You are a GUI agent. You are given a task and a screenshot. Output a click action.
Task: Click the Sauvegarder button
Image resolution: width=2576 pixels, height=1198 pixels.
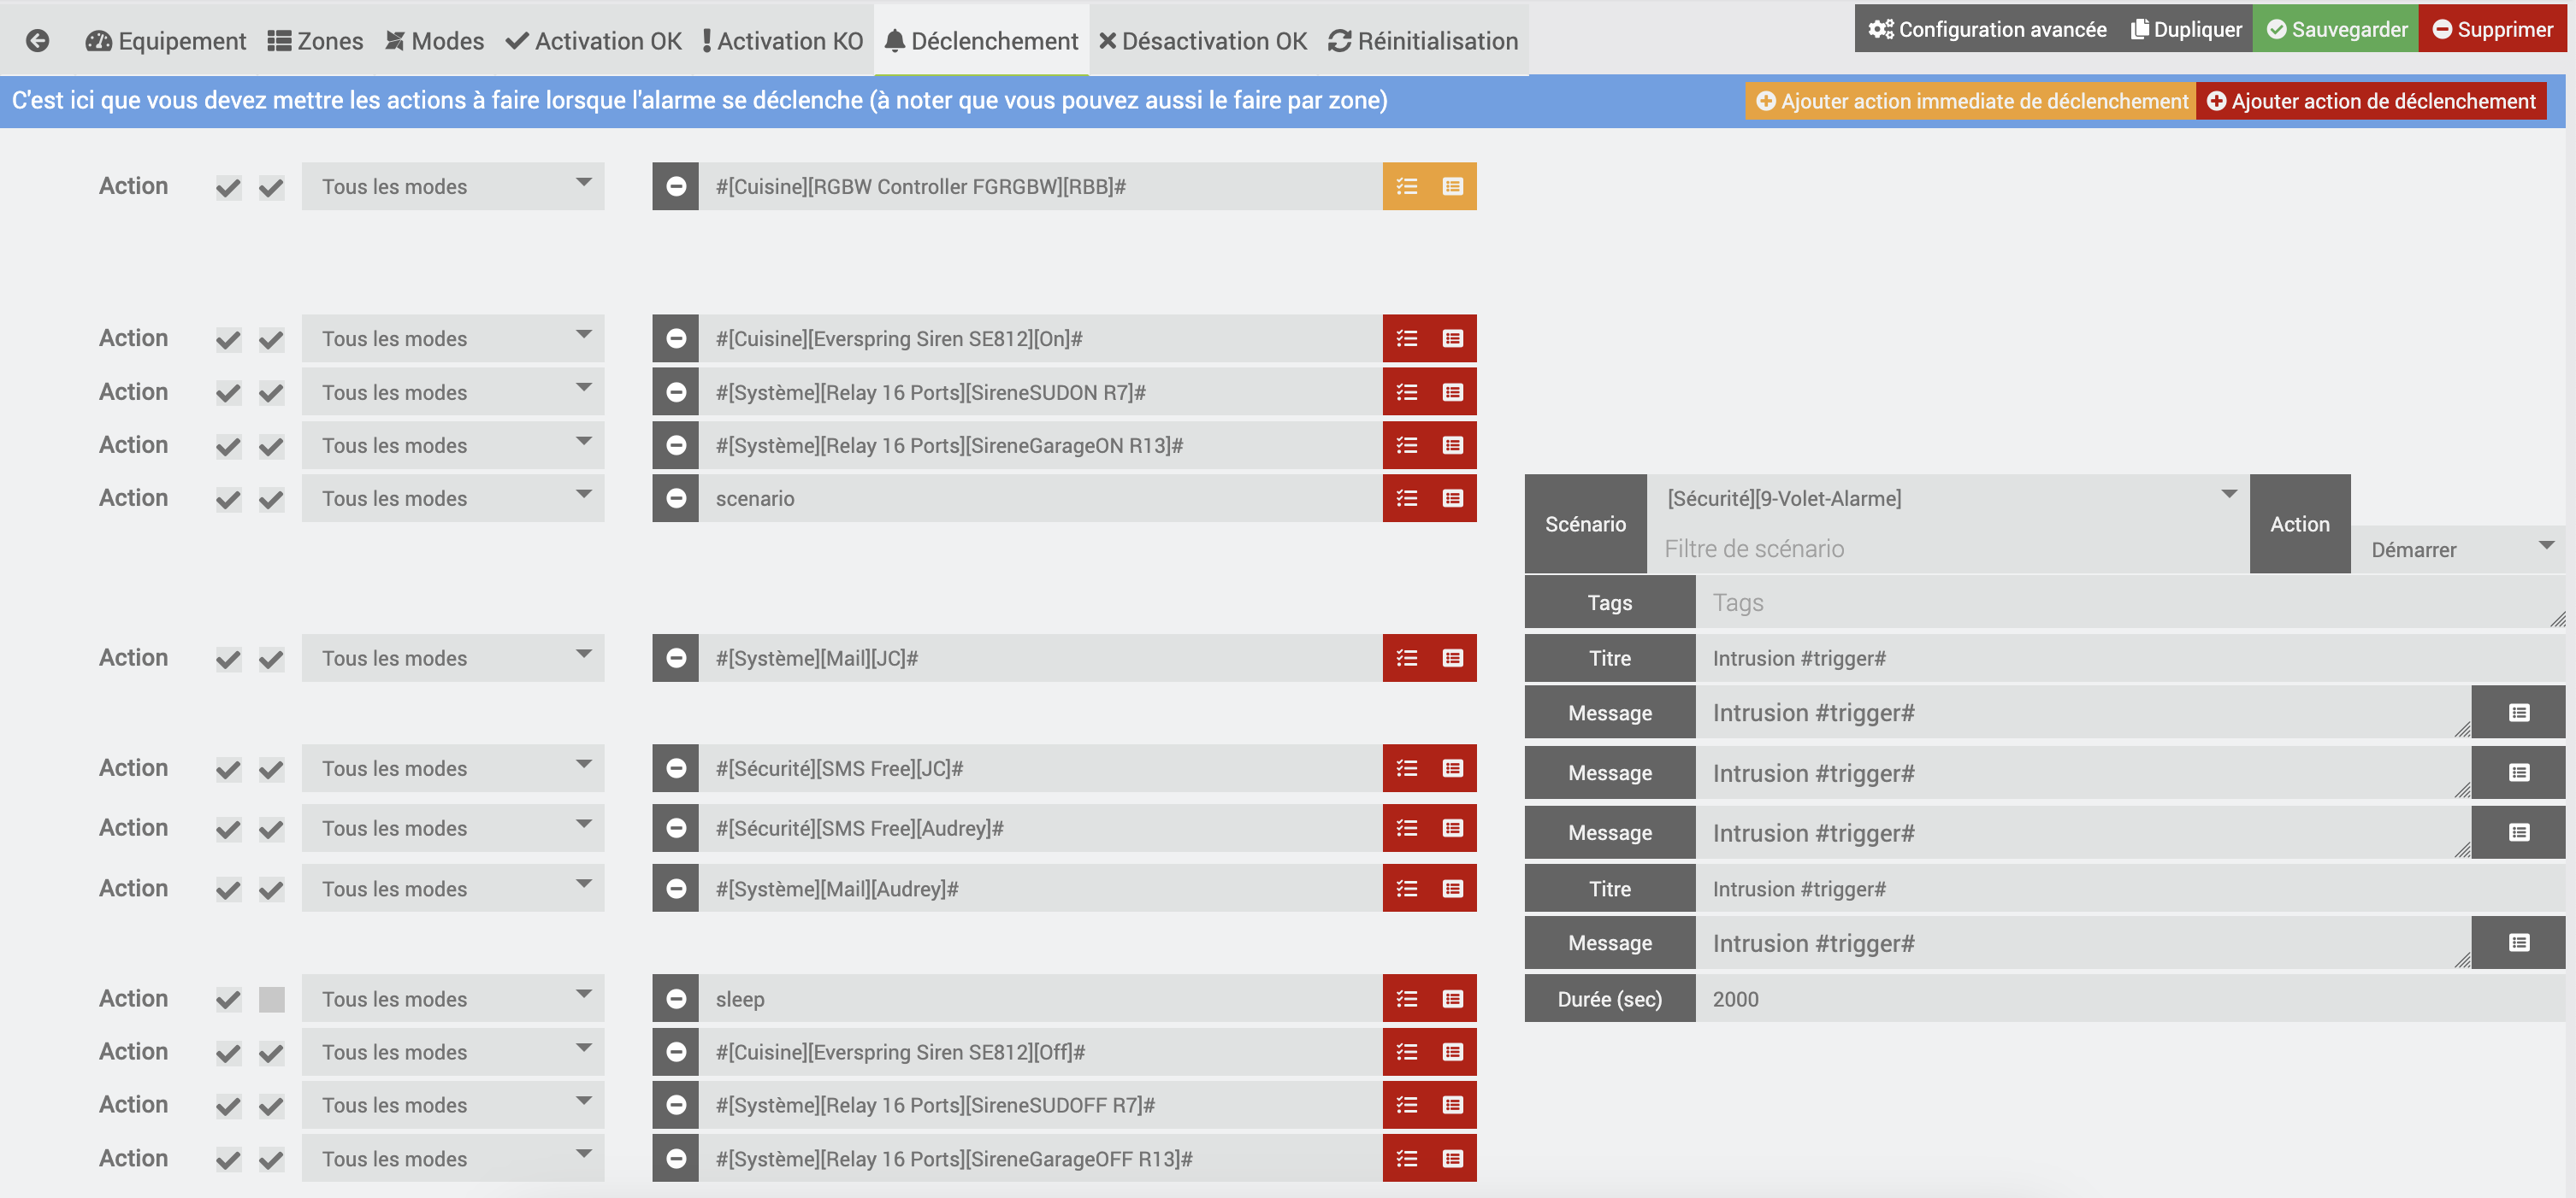2336,29
